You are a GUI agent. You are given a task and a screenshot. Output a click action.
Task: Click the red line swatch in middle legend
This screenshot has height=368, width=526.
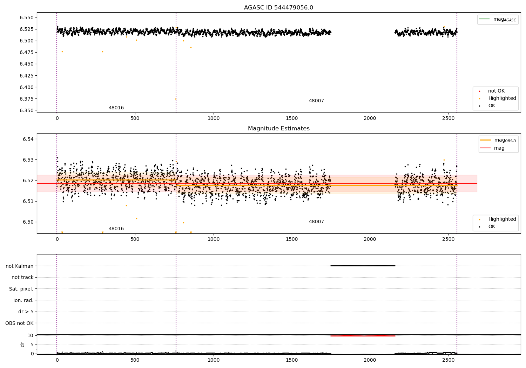point(485,148)
